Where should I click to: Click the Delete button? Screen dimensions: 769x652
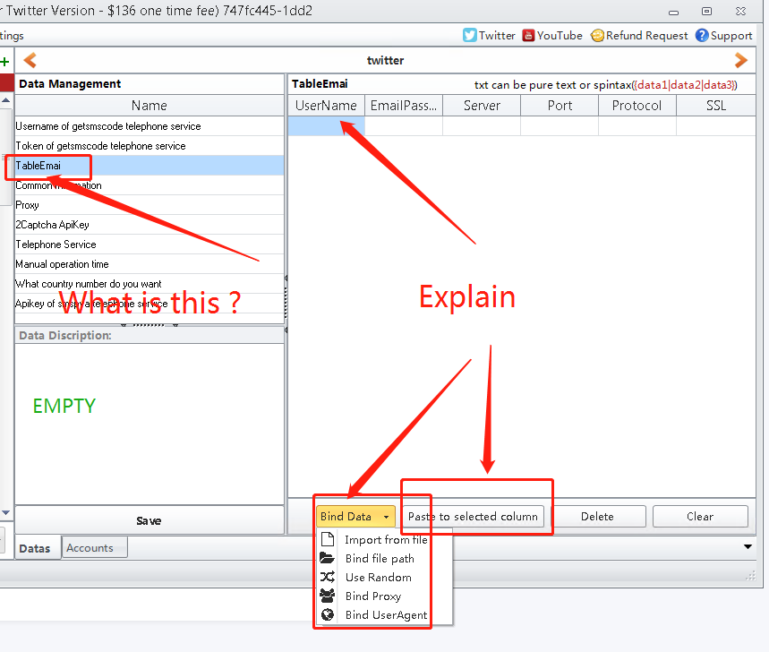(x=597, y=517)
